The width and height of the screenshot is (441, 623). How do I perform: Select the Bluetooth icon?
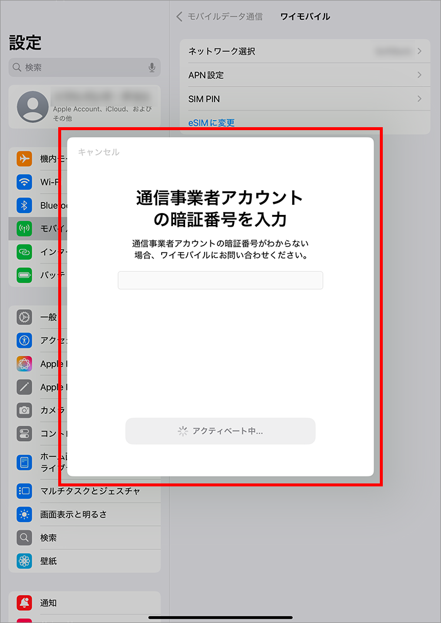(24, 206)
